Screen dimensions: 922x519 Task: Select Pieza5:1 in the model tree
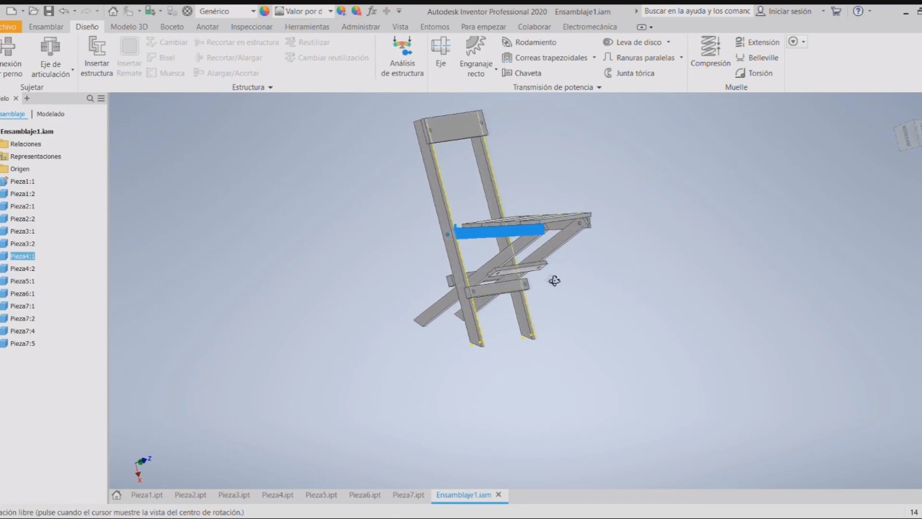22,281
